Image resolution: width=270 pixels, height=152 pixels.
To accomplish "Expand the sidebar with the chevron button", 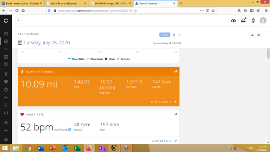I will tap(18, 21).
